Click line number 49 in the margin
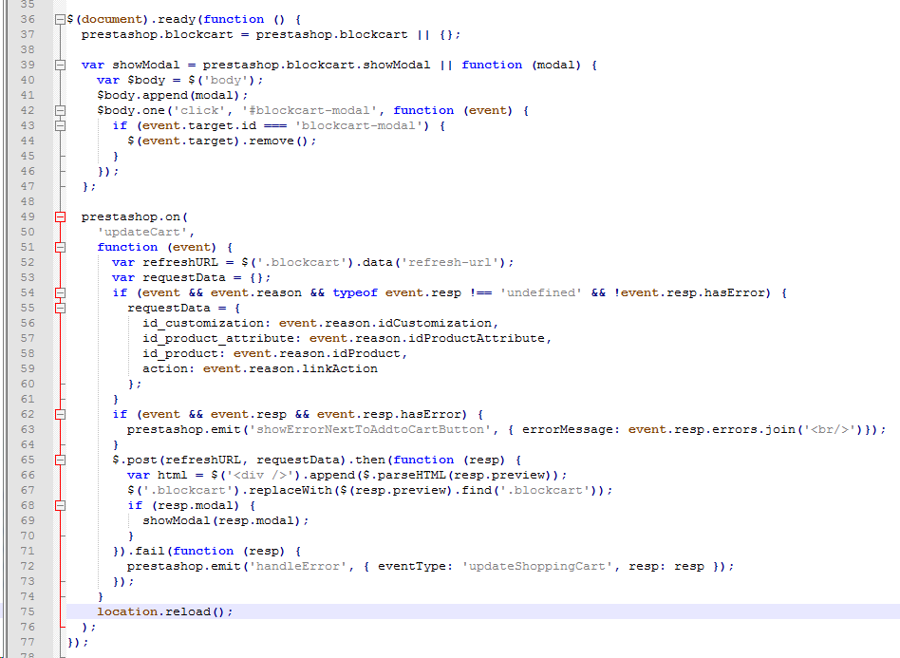Viewport: 900px width, 658px height. (x=28, y=217)
